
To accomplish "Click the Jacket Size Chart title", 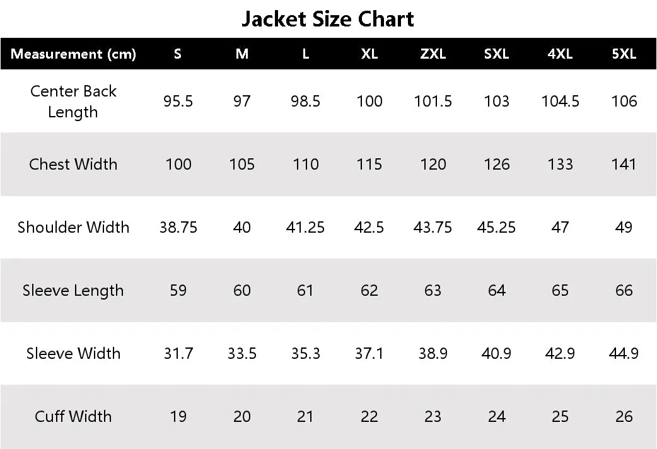I will 328,20.
